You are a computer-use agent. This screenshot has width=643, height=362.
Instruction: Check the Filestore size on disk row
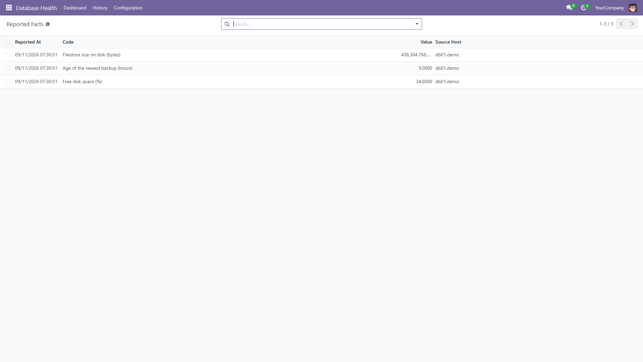pyautogui.click(x=8, y=55)
